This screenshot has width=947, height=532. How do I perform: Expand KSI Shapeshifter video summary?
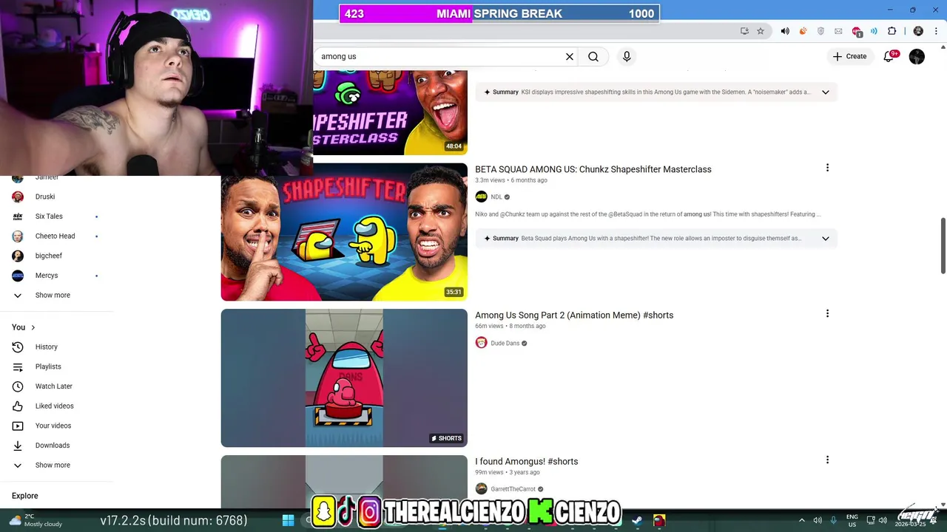click(826, 92)
